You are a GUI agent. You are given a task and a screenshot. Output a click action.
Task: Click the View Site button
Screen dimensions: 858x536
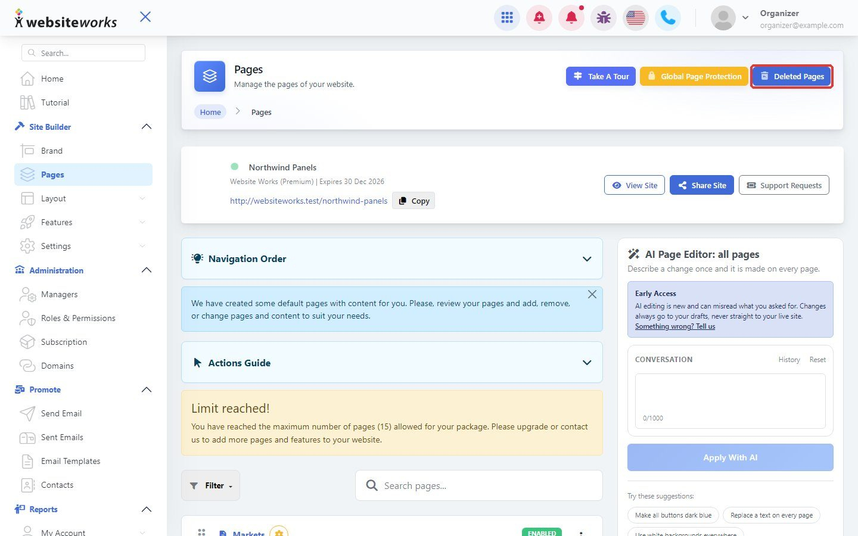[x=635, y=185]
